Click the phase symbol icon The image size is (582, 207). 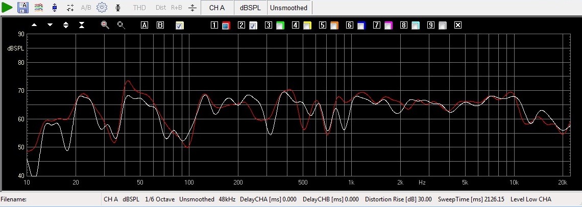(x=117, y=8)
